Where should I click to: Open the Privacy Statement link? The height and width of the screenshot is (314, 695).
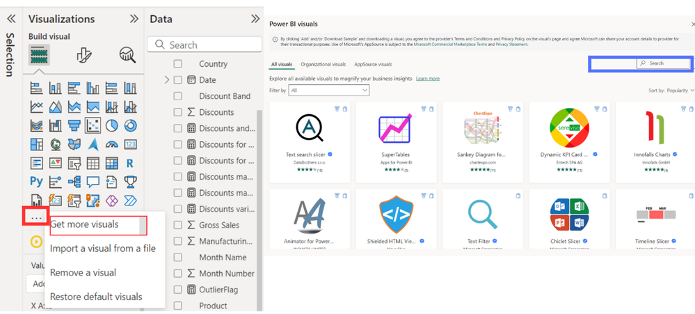511,45
